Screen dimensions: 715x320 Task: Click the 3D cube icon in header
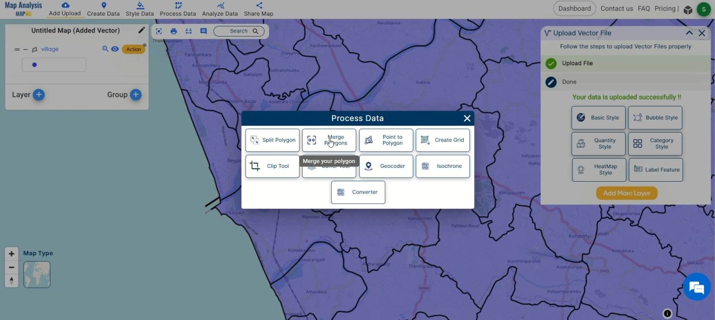[688, 9]
